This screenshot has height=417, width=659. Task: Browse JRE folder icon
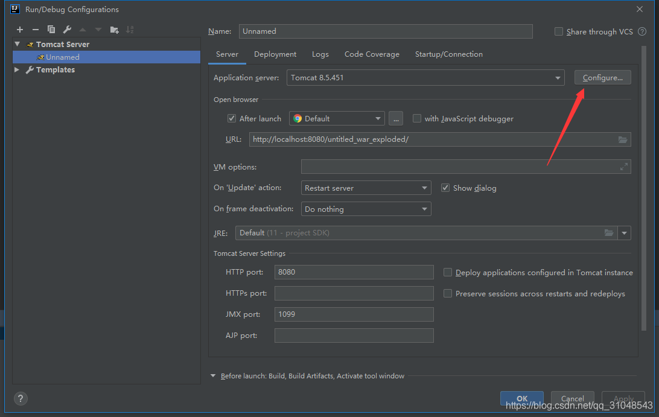pyautogui.click(x=608, y=233)
